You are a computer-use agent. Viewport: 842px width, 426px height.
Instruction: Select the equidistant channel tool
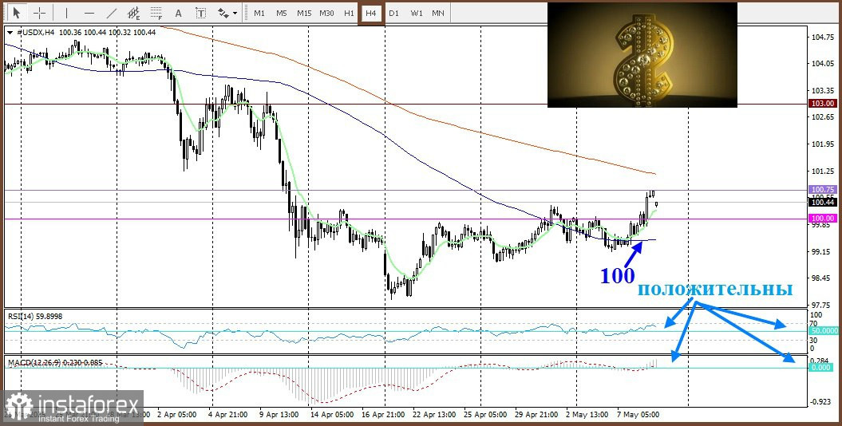coord(134,13)
